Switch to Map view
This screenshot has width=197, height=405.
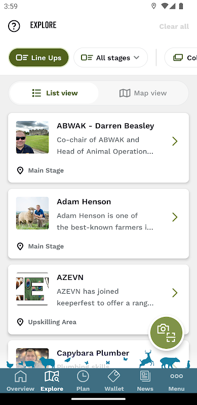coord(143,93)
